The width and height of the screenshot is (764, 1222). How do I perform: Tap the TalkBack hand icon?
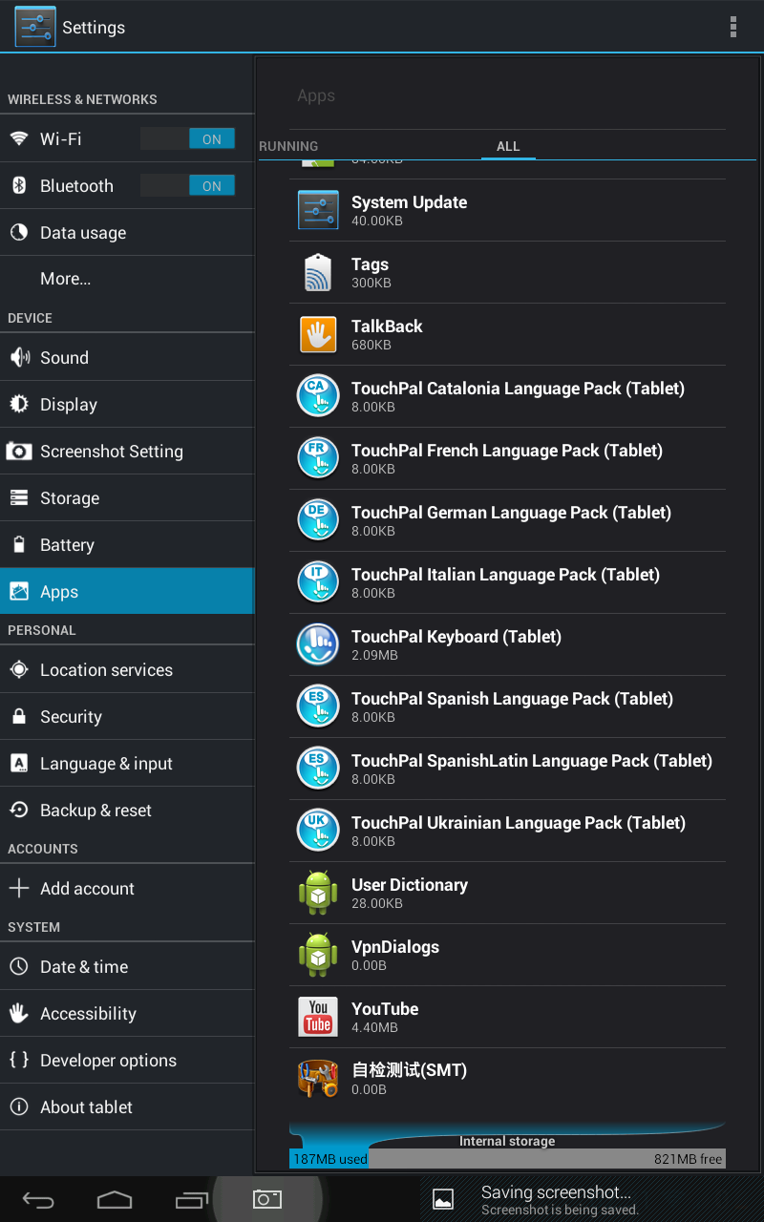[x=318, y=334]
